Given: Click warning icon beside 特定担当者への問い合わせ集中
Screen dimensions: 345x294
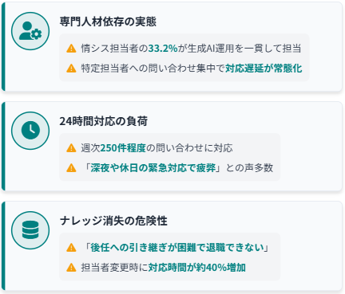Looking at the screenshot, I should click(x=71, y=69).
